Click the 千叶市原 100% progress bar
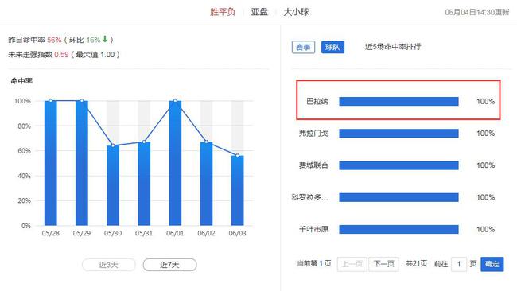 399,229
